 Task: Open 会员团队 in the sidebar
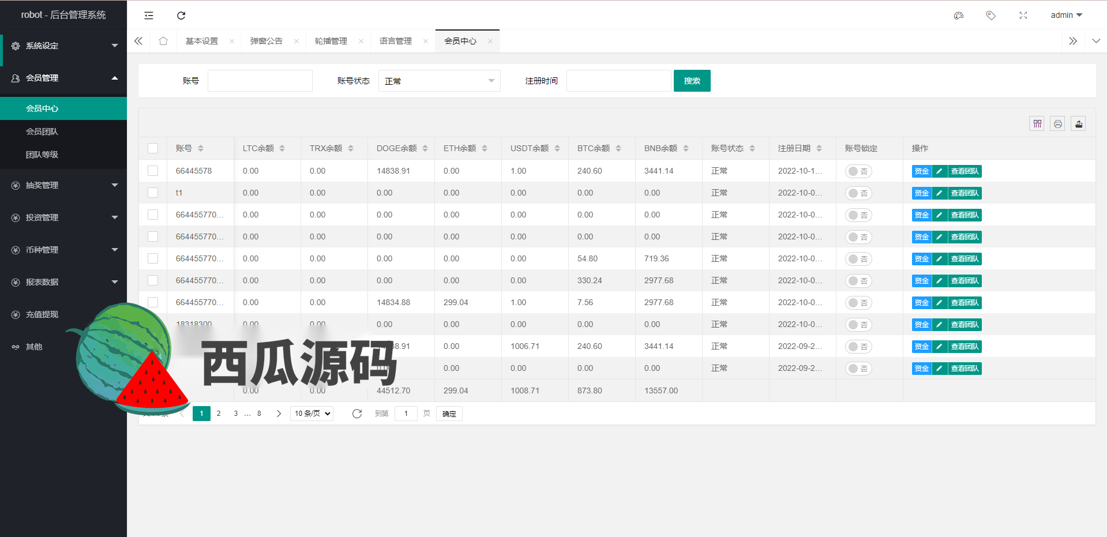pos(42,132)
